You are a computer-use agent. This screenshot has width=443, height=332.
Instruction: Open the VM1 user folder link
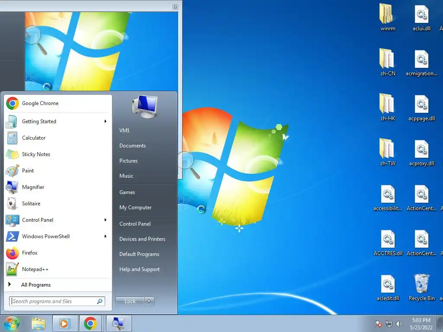[124, 131]
